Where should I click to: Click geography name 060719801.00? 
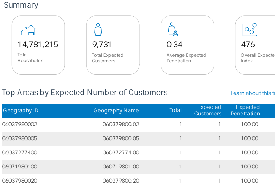tap(121, 167)
